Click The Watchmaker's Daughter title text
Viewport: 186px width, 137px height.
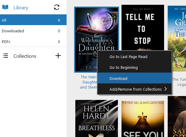pos(88,82)
